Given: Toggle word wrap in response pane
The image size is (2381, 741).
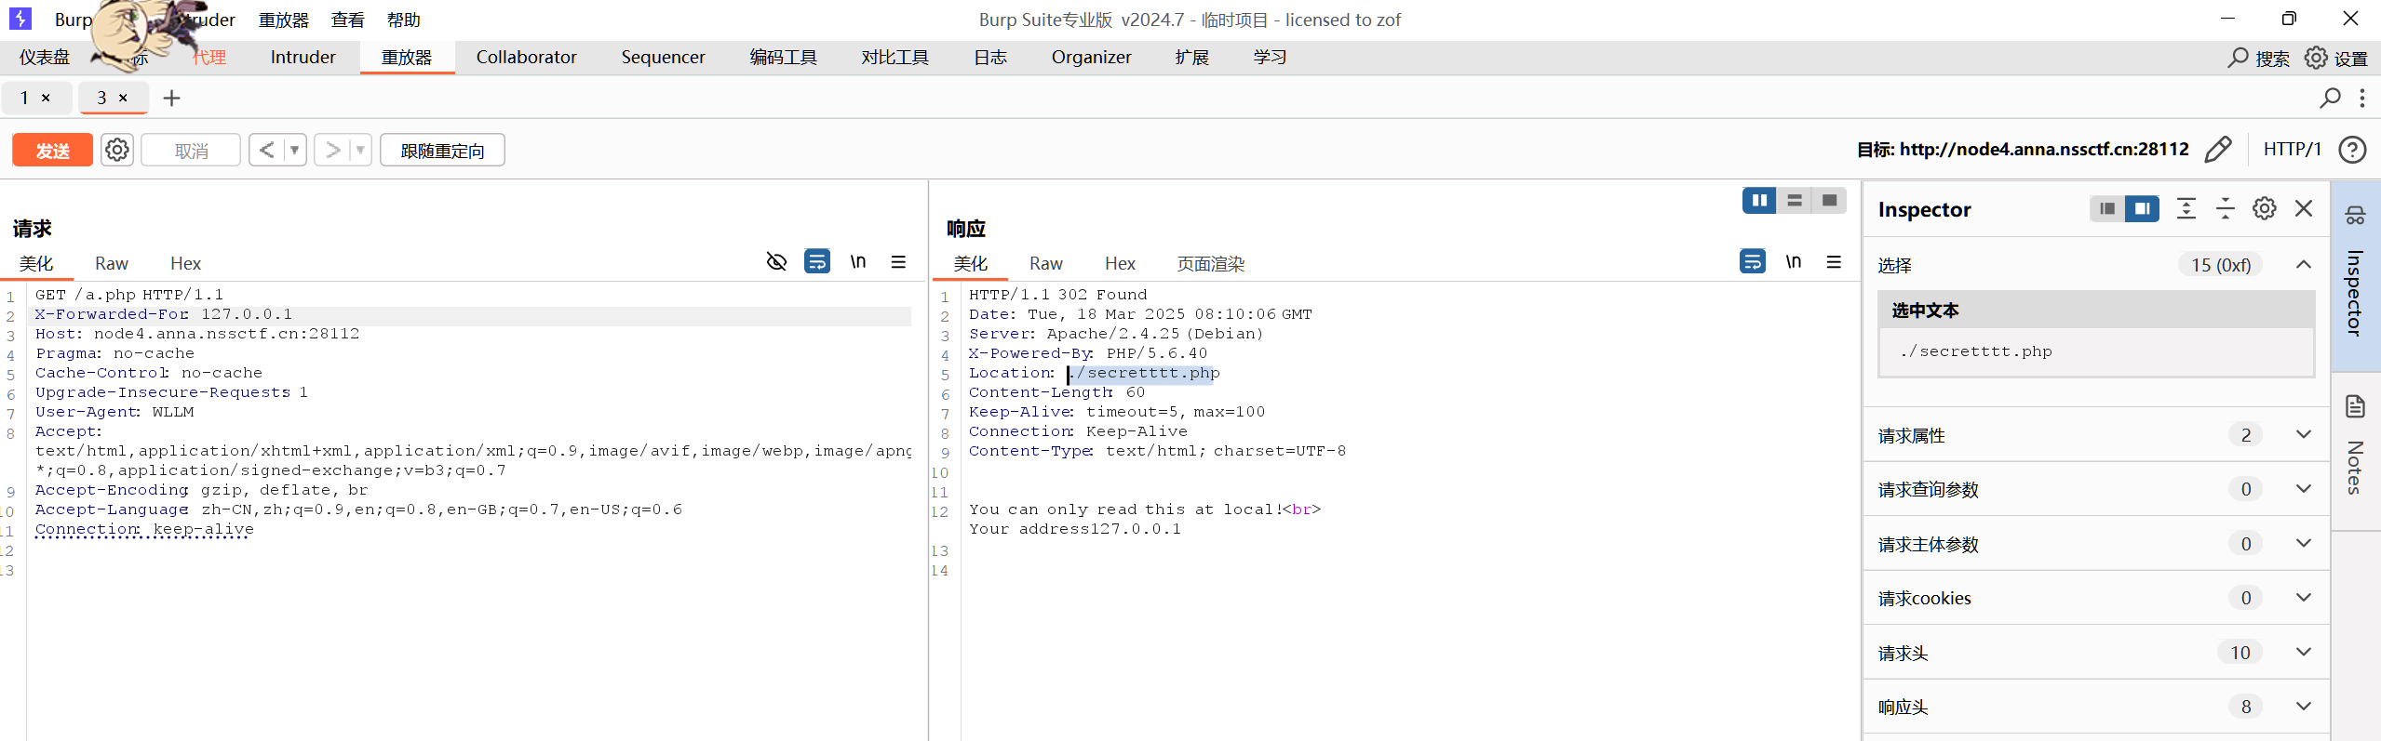Looking at the screenshot, I should pos(1752,262).
